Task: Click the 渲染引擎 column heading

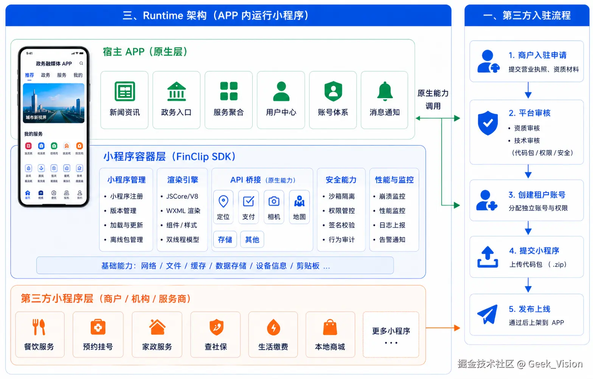Action: pyautogui.click(x=183, y=180)
